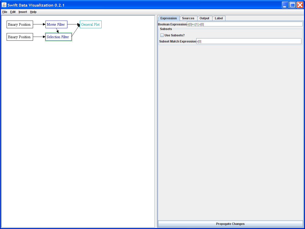
Task: Click the Propogate Changes button
Action: tap(231, 224)
